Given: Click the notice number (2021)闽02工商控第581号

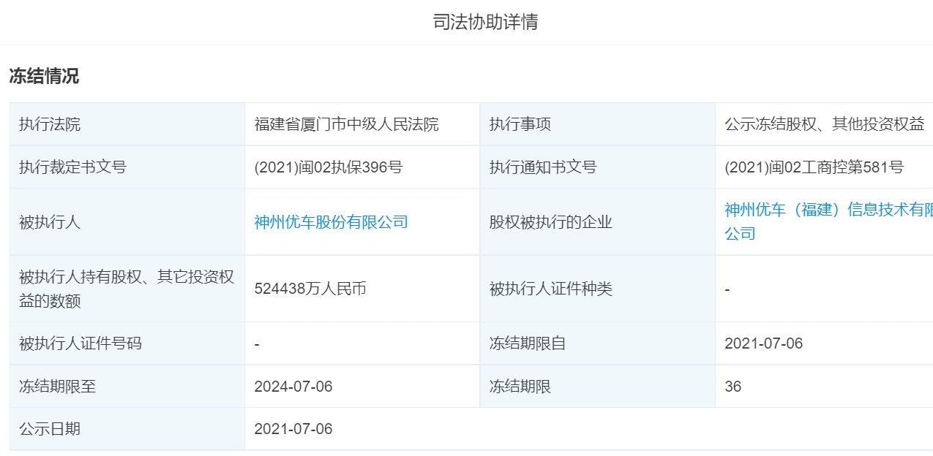Looking at the screenshot, I should [814, 167].
